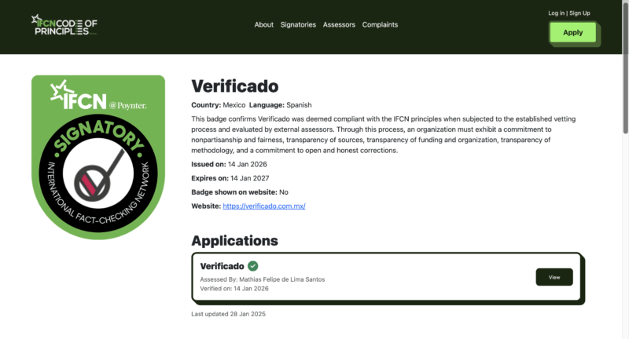The width and height of the screenshot is (629, 339).
Task: Open the Assessors section
Action: pos(339,24)
